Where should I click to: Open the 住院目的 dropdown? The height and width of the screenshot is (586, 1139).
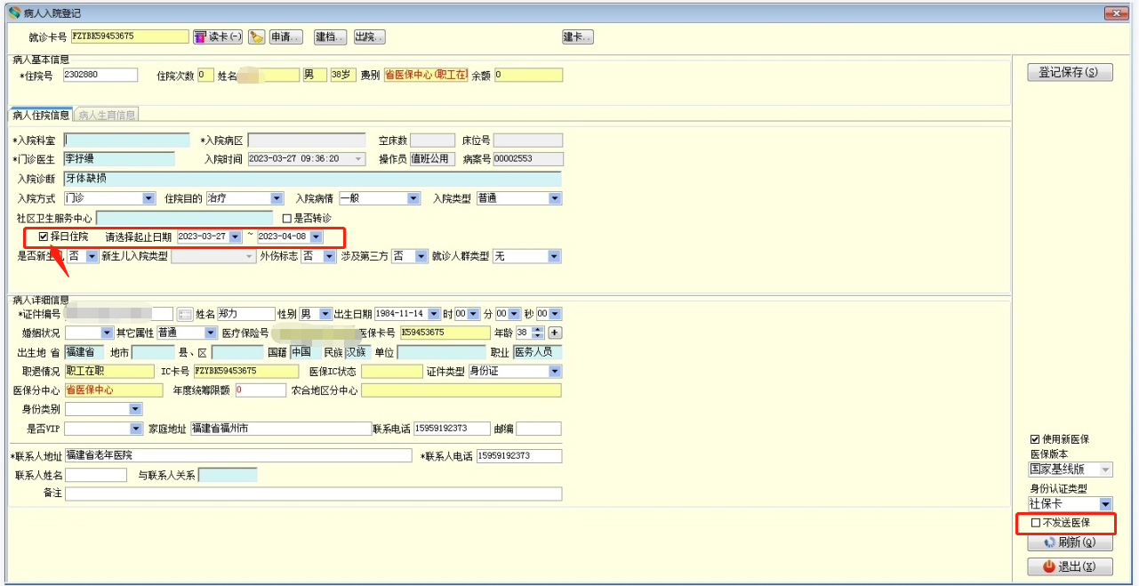click(x=277, y=198)
